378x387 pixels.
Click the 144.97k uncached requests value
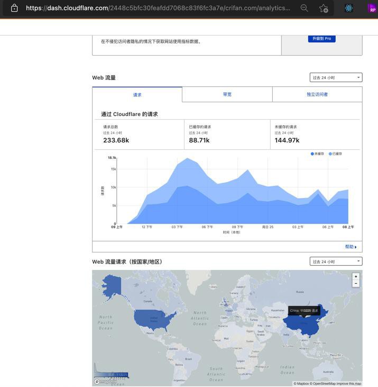(287, 140)
